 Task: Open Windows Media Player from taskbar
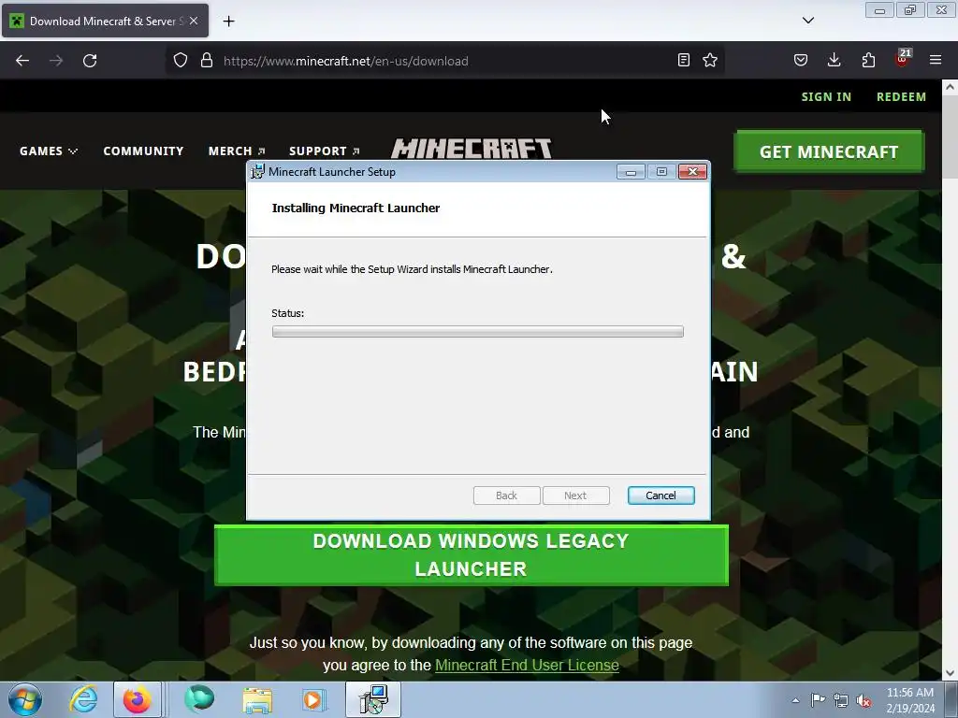pyautogui.click(x=314, y=699)
